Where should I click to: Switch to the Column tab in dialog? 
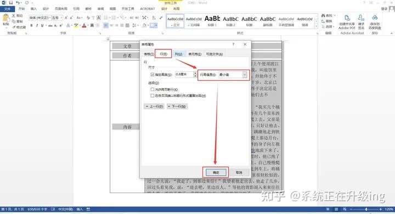click(179, 54)
